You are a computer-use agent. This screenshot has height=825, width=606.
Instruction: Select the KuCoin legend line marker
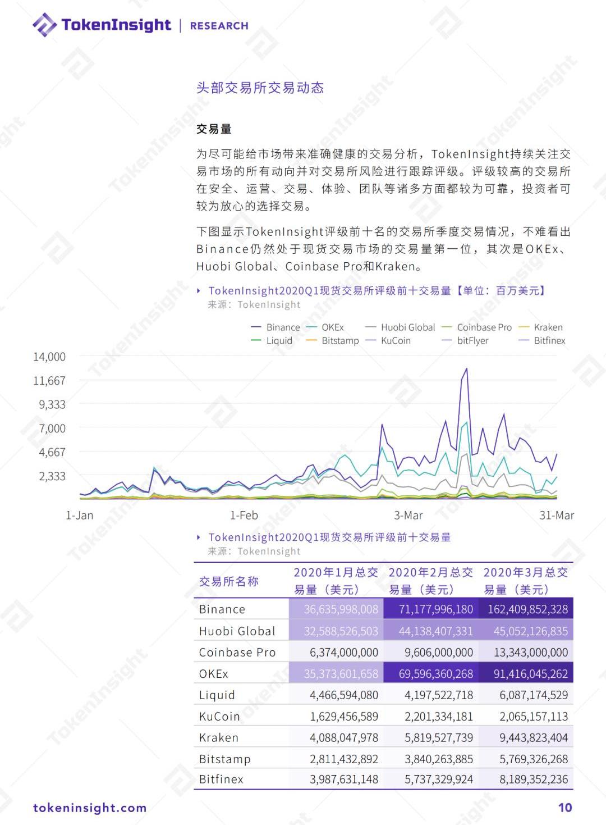[370, 340]
